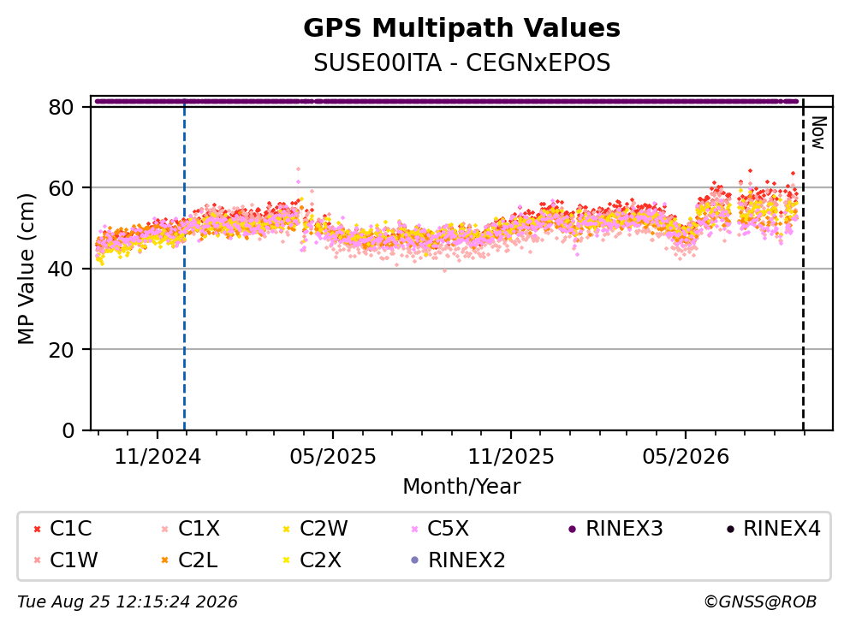Click the GPS Multipath Values title
The height and width of the screenshot is (628, 850).
click(462, 28)
